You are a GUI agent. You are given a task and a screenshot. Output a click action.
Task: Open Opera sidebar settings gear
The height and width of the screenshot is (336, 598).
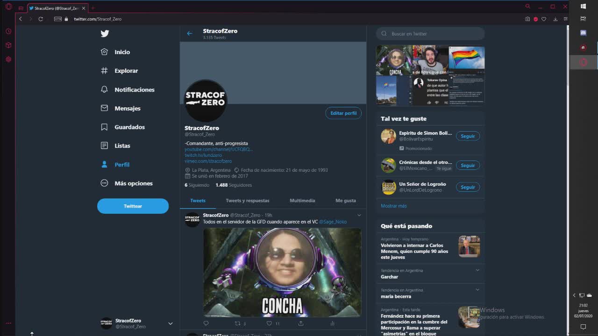(8, 59)
